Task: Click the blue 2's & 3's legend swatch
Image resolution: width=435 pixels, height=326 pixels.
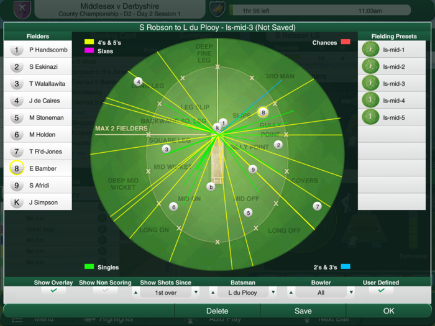Action: point(346,266)
